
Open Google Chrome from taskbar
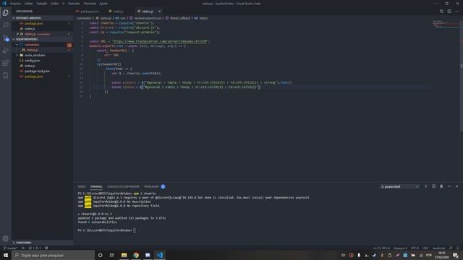[136, 255]
